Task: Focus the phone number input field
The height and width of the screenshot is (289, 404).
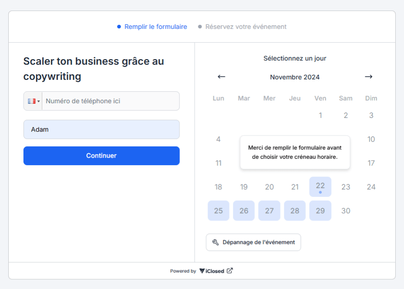Action: [x=110, y=101]
